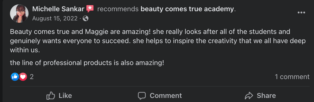Open the beauty comes true academy page
Screen dimensions: 314x102
pos(187,9)
